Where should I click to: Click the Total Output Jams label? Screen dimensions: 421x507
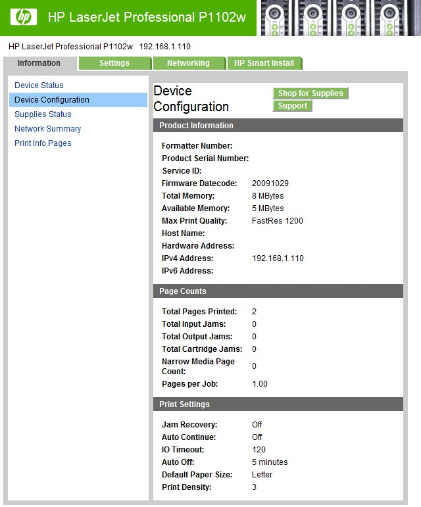pos(197,337)
